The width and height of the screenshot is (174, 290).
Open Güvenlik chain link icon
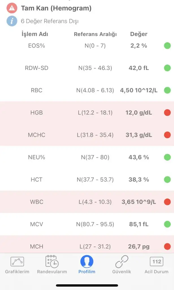[122, 261]
